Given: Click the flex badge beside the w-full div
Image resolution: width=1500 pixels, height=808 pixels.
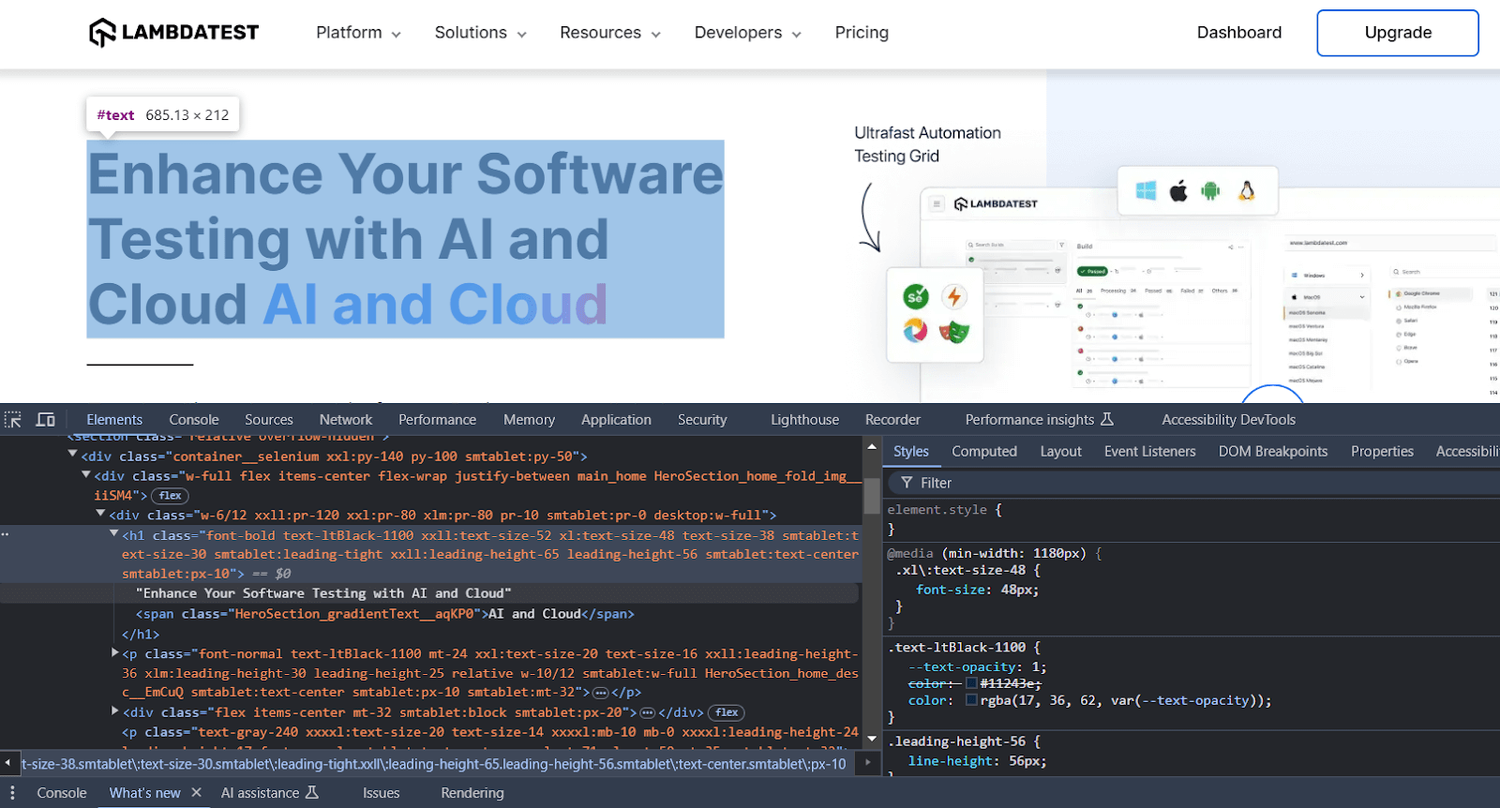Looking at the screenshot, I should 170,496.
